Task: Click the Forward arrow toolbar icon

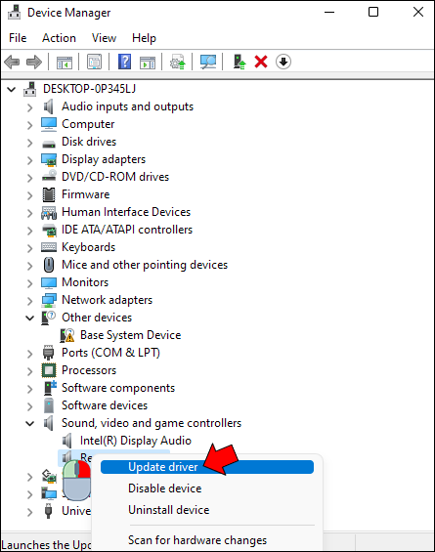Action: [x=34, y=63]
